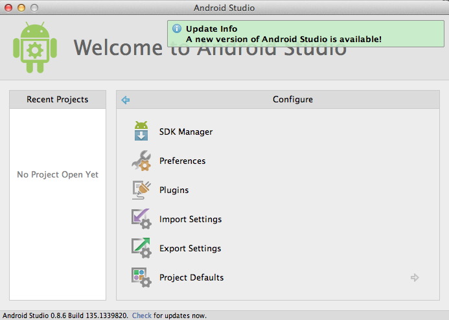The width and height of the screenshot is (449, 320).
Task: Click the 'No Project Open Yet' text
Action: (58, 175)
